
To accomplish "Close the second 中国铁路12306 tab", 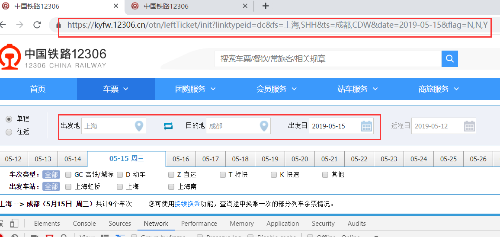I will click(245, 6).
